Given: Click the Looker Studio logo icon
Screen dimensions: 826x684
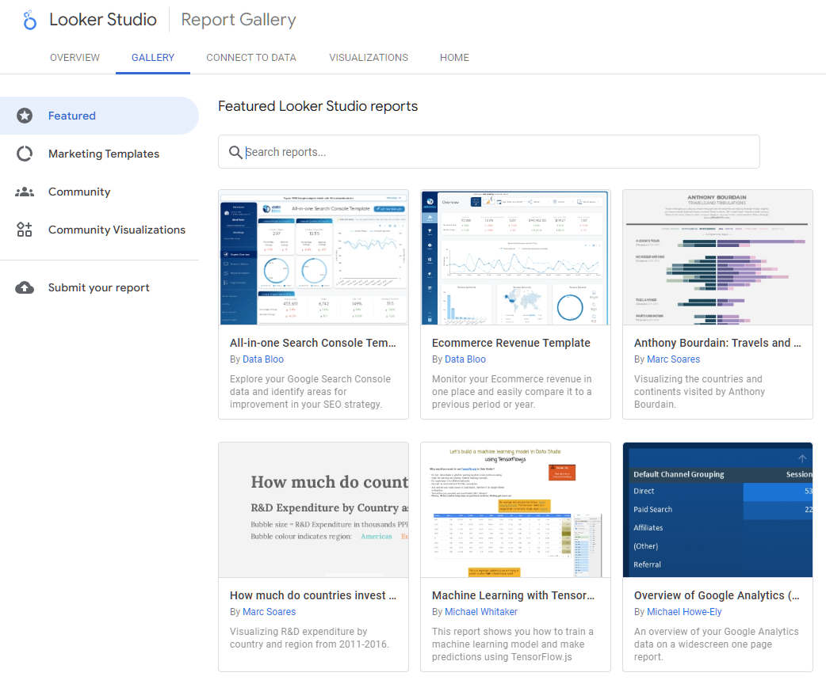Looking at the screenshot, I should (x=29, y=20).
